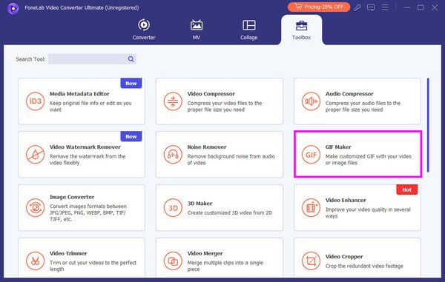Viewport: 445px width, 282px height.
Task: Open the Media Metadata Editor title
Action: (x=79, y=94)
